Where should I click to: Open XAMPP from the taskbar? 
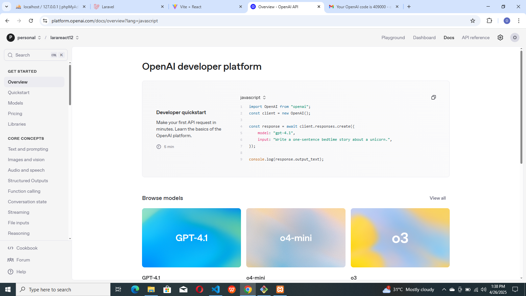pos(280,289)
